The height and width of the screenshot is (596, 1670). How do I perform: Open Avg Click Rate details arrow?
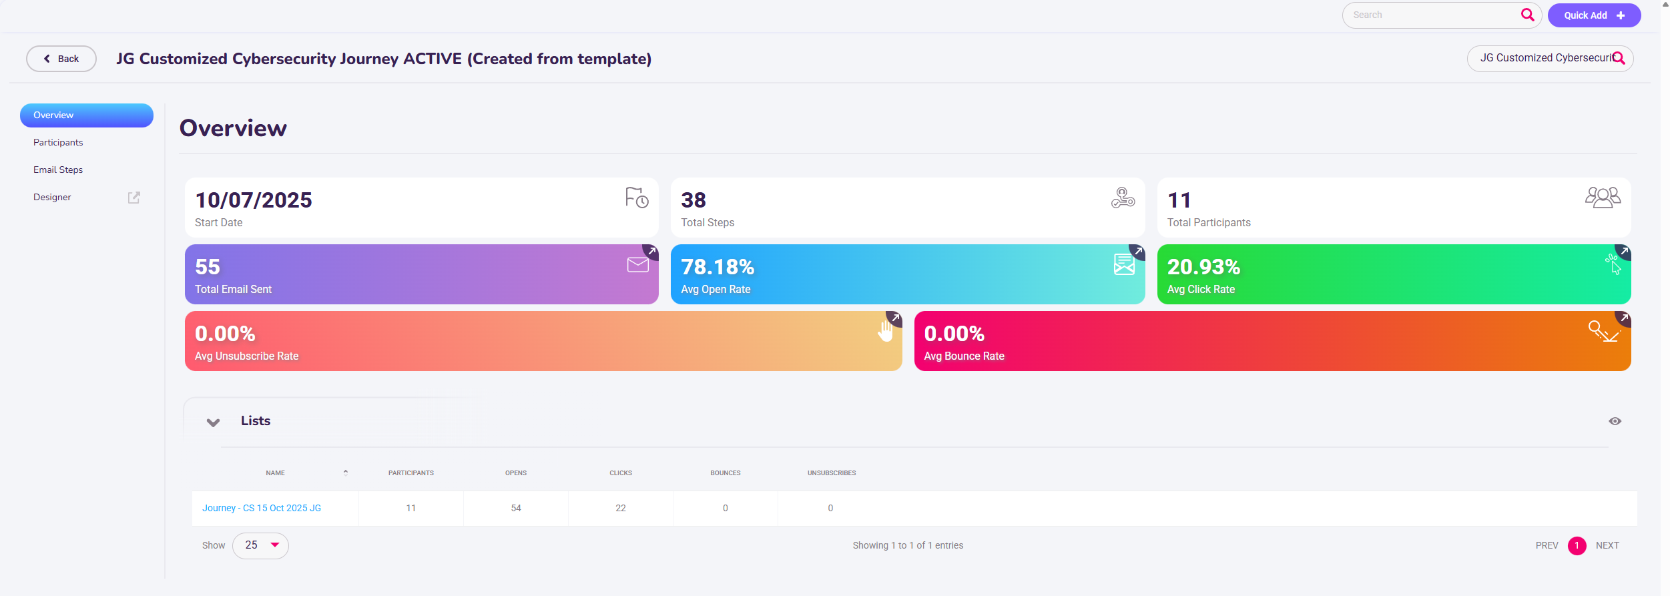tap(1624, 252)
